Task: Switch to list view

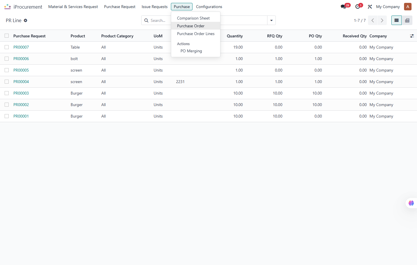Action: [397, 20]
